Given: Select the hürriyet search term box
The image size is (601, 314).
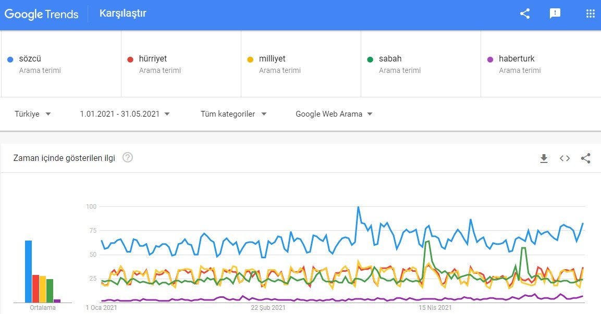Looking at the screenshot, I should pos(181,64).
